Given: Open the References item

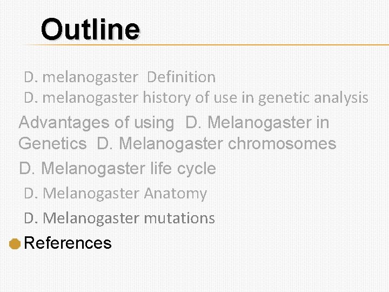Looking at the screenshot, I should pyautogui.click(x=68, y=243).
